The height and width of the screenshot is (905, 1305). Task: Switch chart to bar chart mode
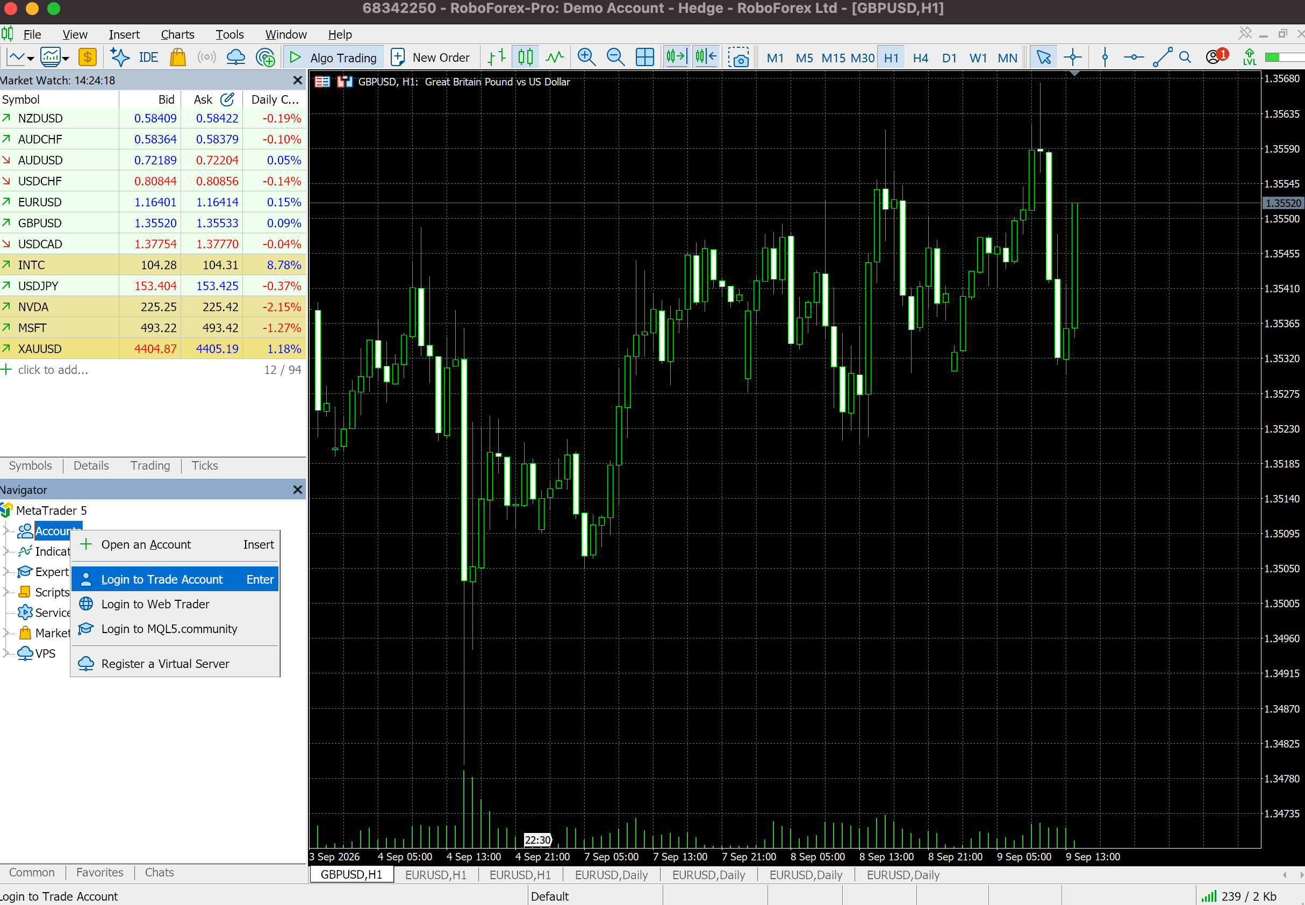point(496,58)
